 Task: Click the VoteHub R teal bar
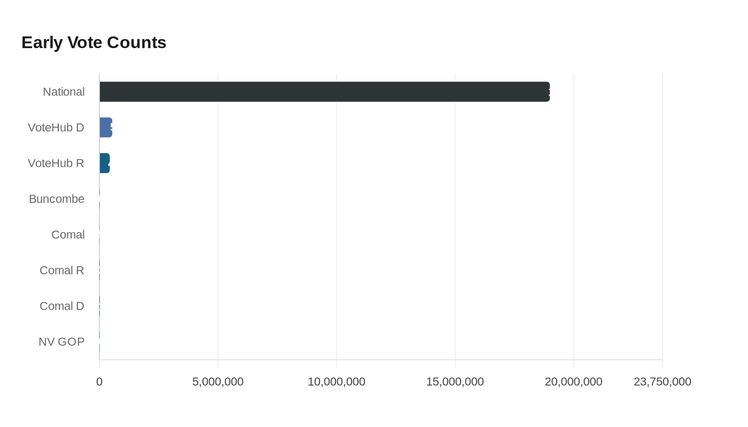click(x=104, y=163)
